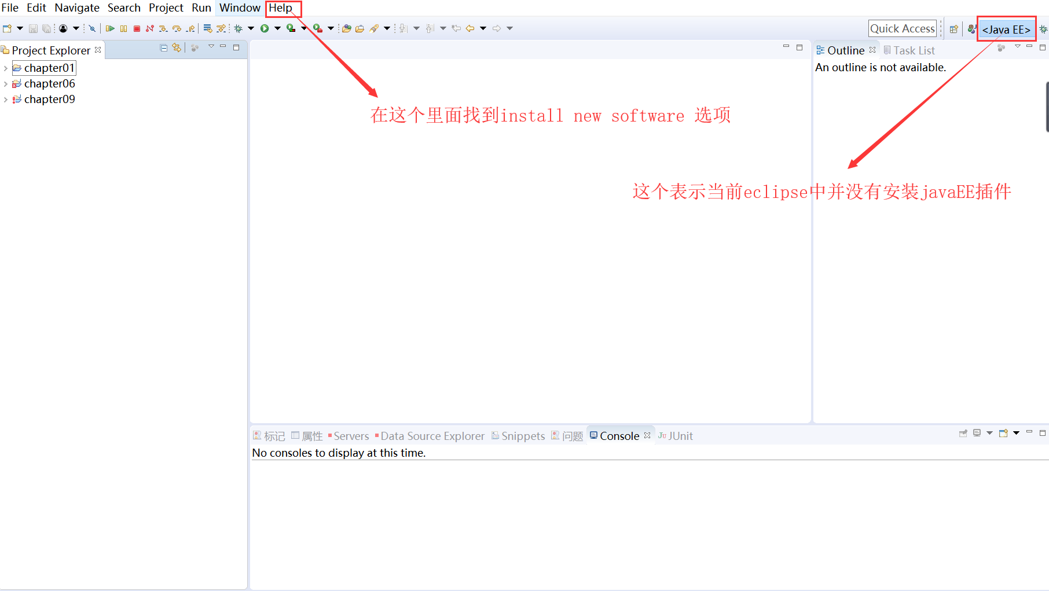1049x591 pixels.
Task: Open the Run configurations dropdown arrow
Action: [277, 28]
